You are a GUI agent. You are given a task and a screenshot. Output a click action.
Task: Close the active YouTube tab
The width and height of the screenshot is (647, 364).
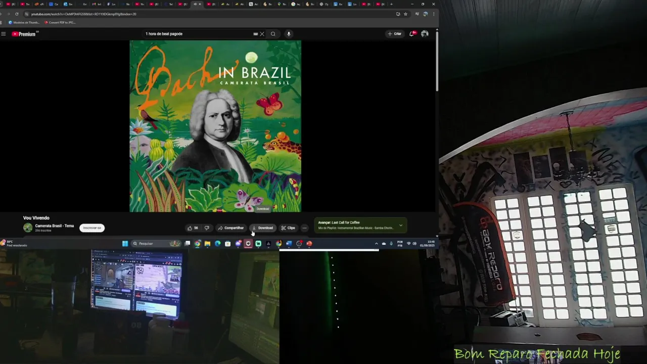(x=200, y=4)
